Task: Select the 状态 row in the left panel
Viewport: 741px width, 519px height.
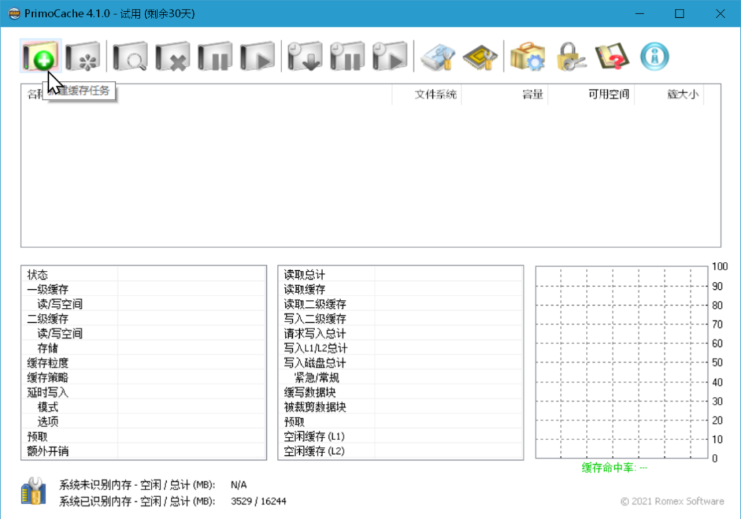Action: (x=143, y=274)
